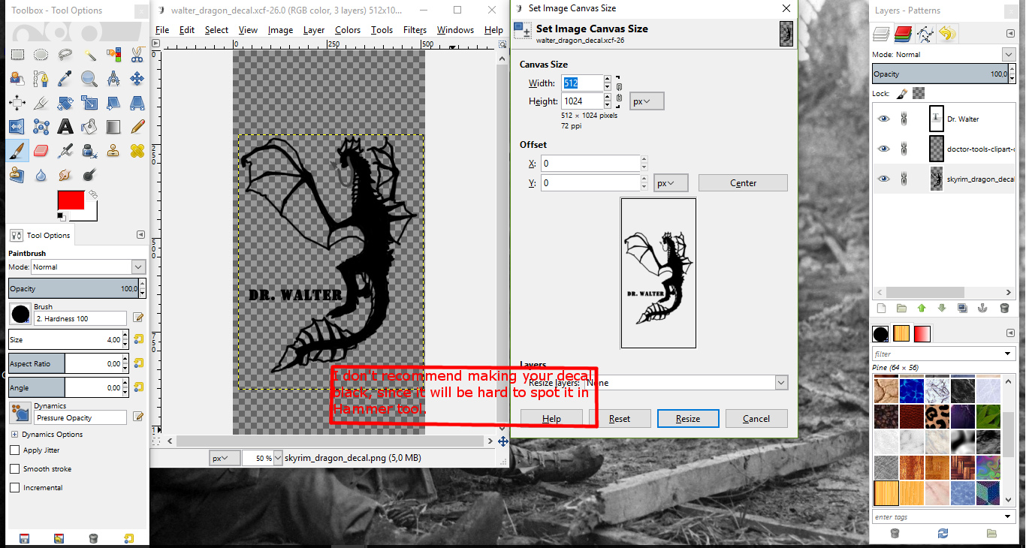Duplicate the selected layer
The height and width of the screenshot is (548, 1026).
click(x=962, y=308)
